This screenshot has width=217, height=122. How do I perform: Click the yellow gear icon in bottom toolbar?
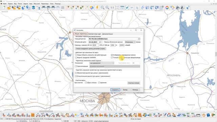pyautogui.click(x=204, y=115)
